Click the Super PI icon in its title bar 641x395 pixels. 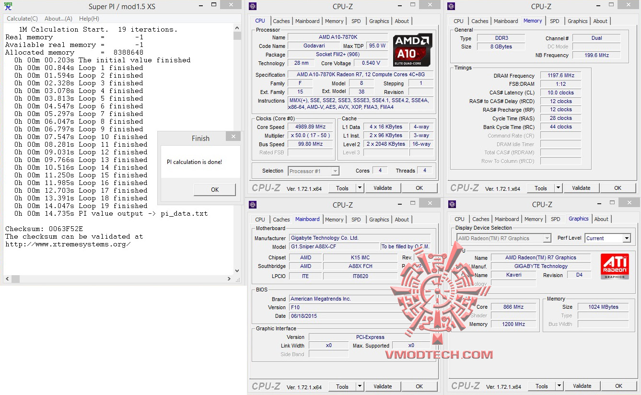8,6
